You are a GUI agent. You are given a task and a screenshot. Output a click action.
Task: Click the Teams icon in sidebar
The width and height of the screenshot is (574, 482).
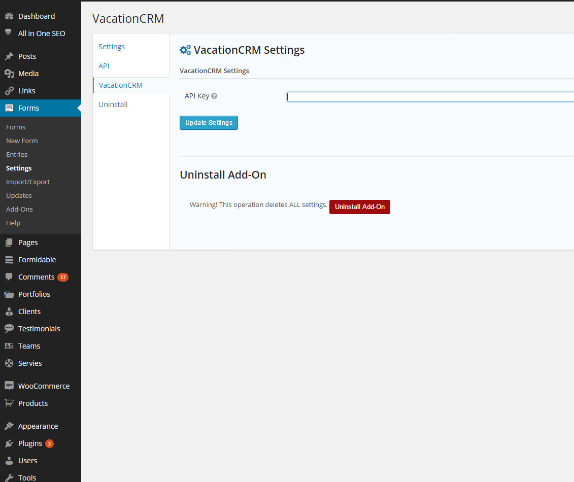tap(9, 346)
